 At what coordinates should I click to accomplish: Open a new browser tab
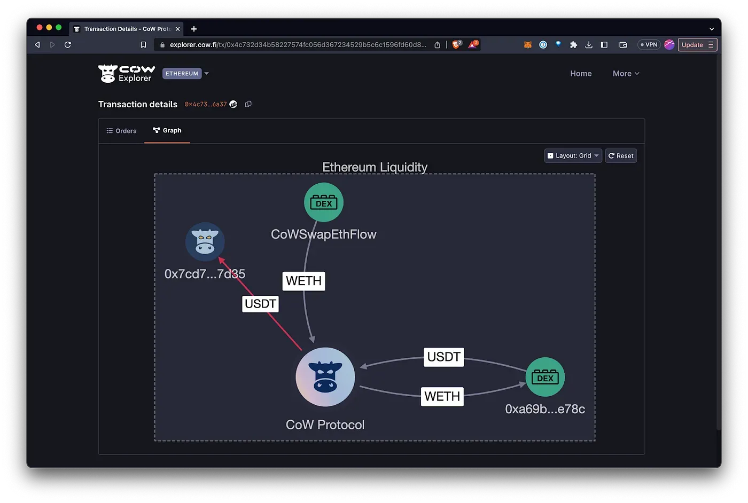194,29
